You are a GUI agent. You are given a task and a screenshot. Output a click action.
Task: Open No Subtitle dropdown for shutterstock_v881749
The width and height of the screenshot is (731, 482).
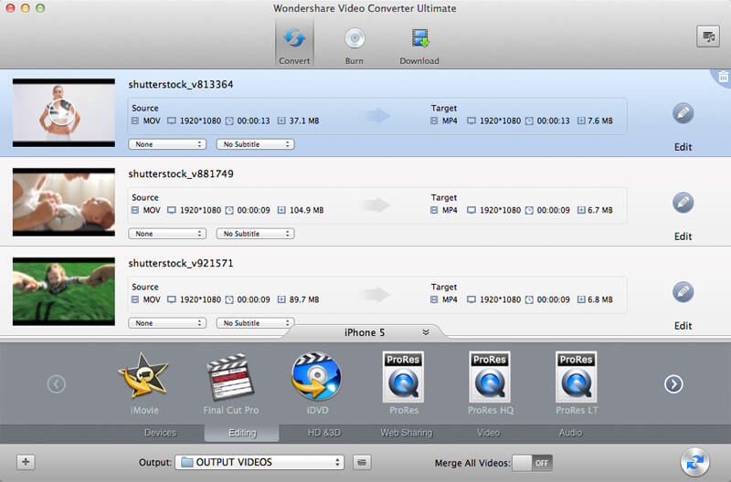point(255,234)
